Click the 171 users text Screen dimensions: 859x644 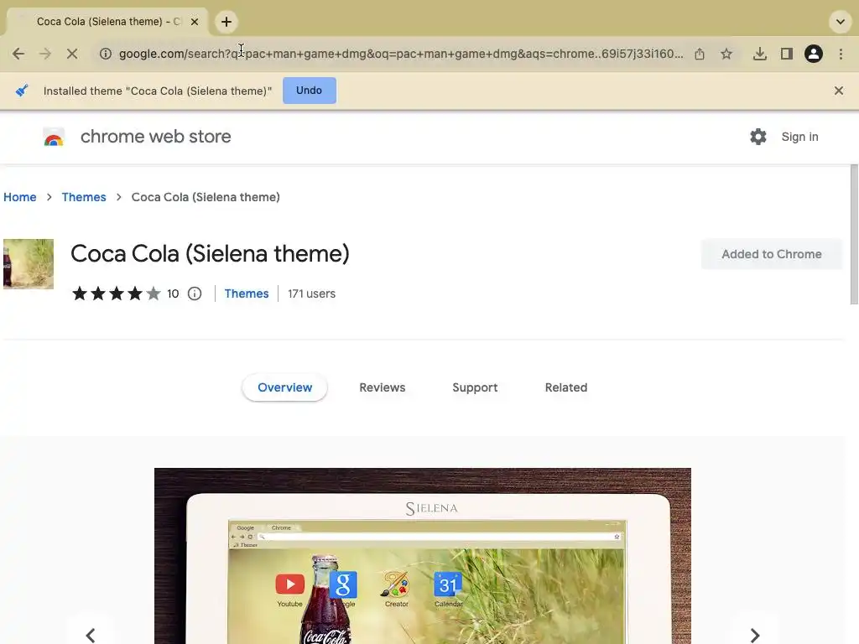point(312,294)
